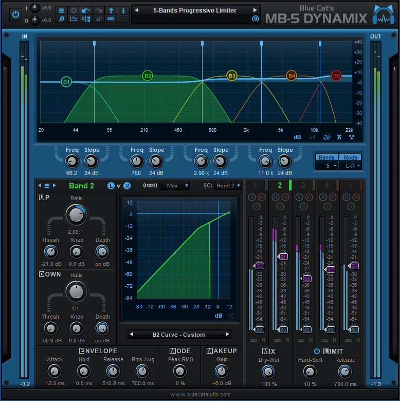Click the redo arrow icon
Screen dimensions: 400x401
click(98, 10)
